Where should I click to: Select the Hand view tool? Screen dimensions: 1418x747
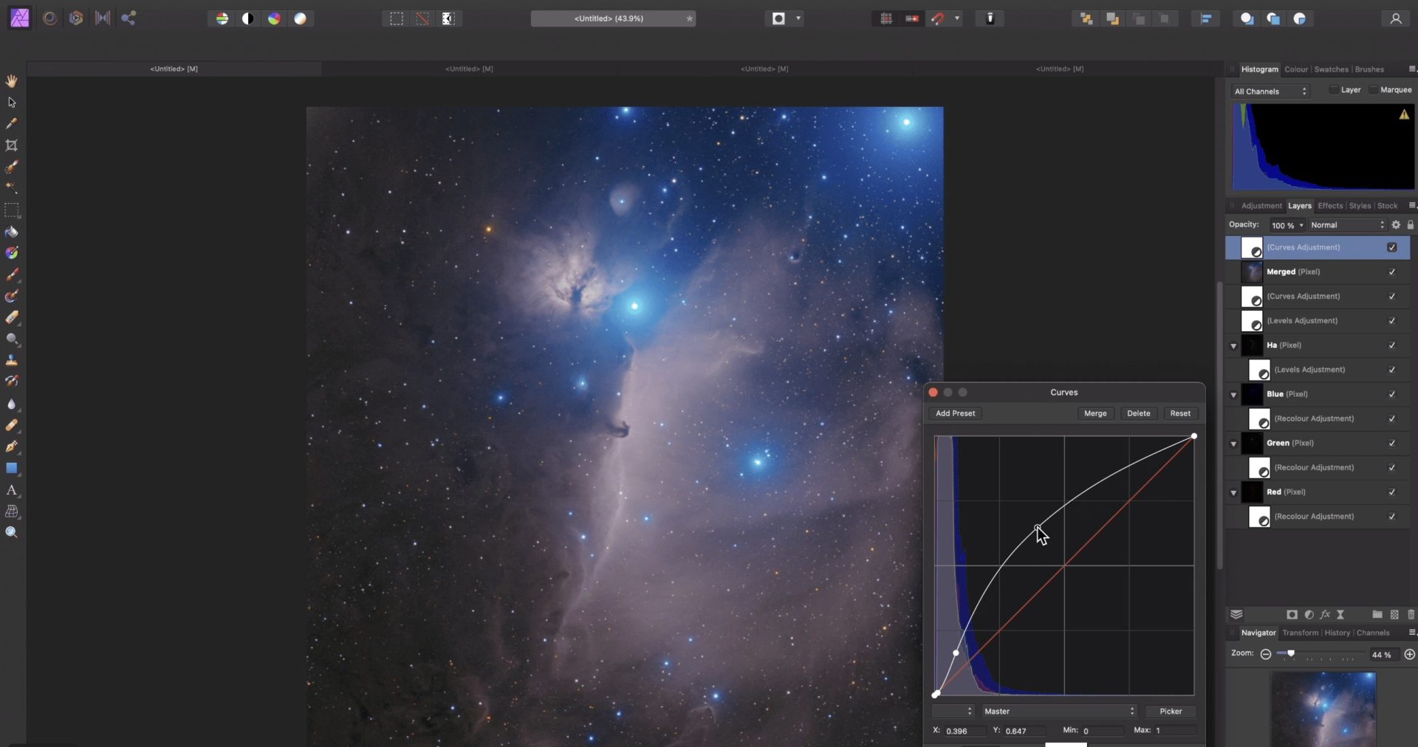[x=12, y=80]
